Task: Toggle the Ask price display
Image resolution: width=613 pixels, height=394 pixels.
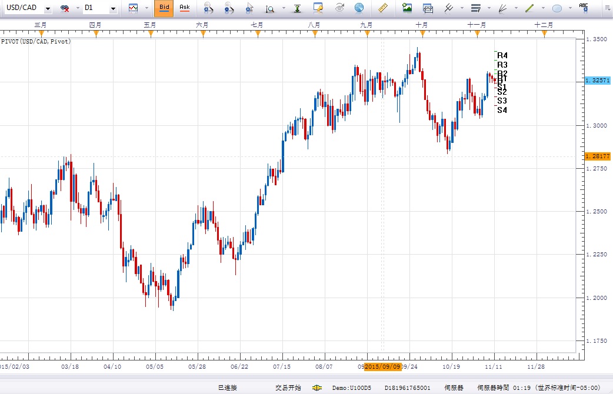Action: 184,8
